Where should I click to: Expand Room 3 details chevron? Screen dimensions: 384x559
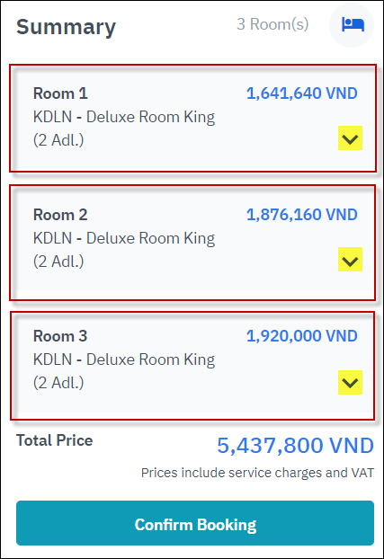[x=350, y=382]
